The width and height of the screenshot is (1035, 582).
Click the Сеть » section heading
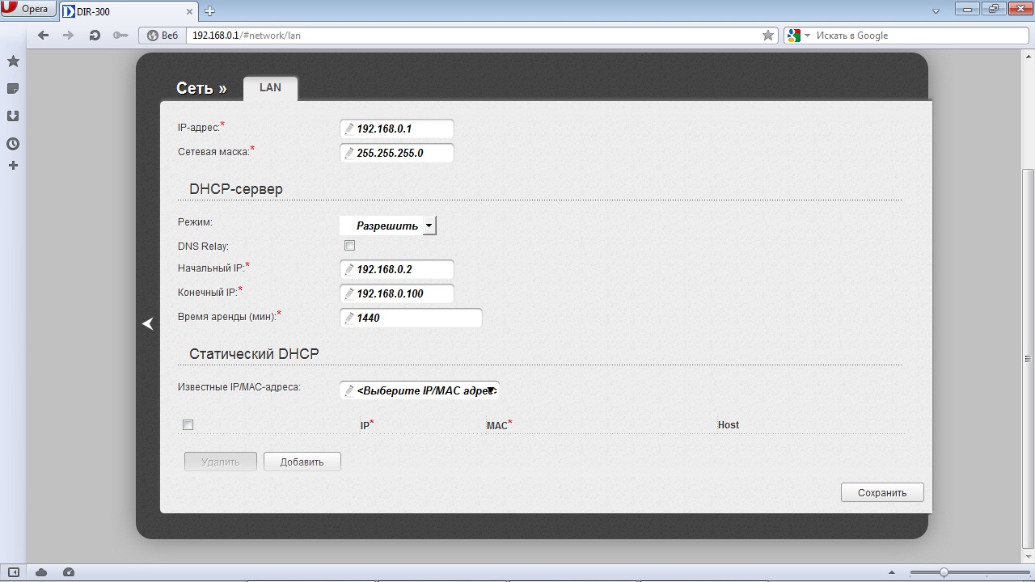tap(201, 88)
